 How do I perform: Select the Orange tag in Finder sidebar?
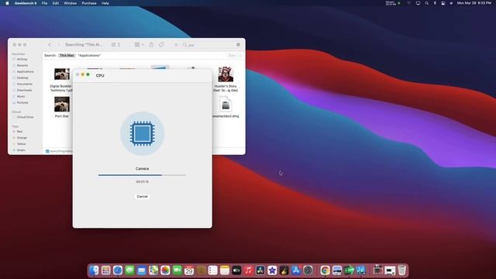[x=22, y=138]
